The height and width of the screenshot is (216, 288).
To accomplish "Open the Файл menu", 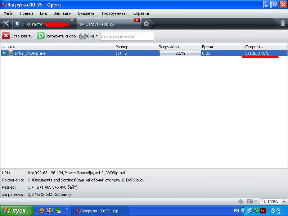I will coord(8,13).
